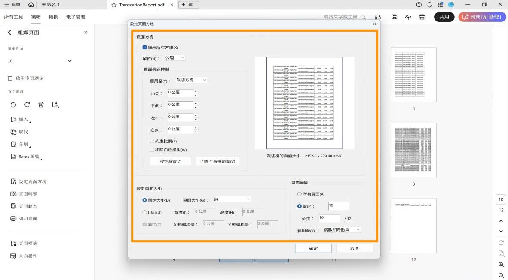Expand the 頁面大小 dropdown showing 無
The image size is (508, 280).
coord(232,199)
